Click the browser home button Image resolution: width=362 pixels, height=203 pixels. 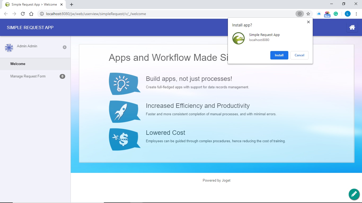(31, 14)
